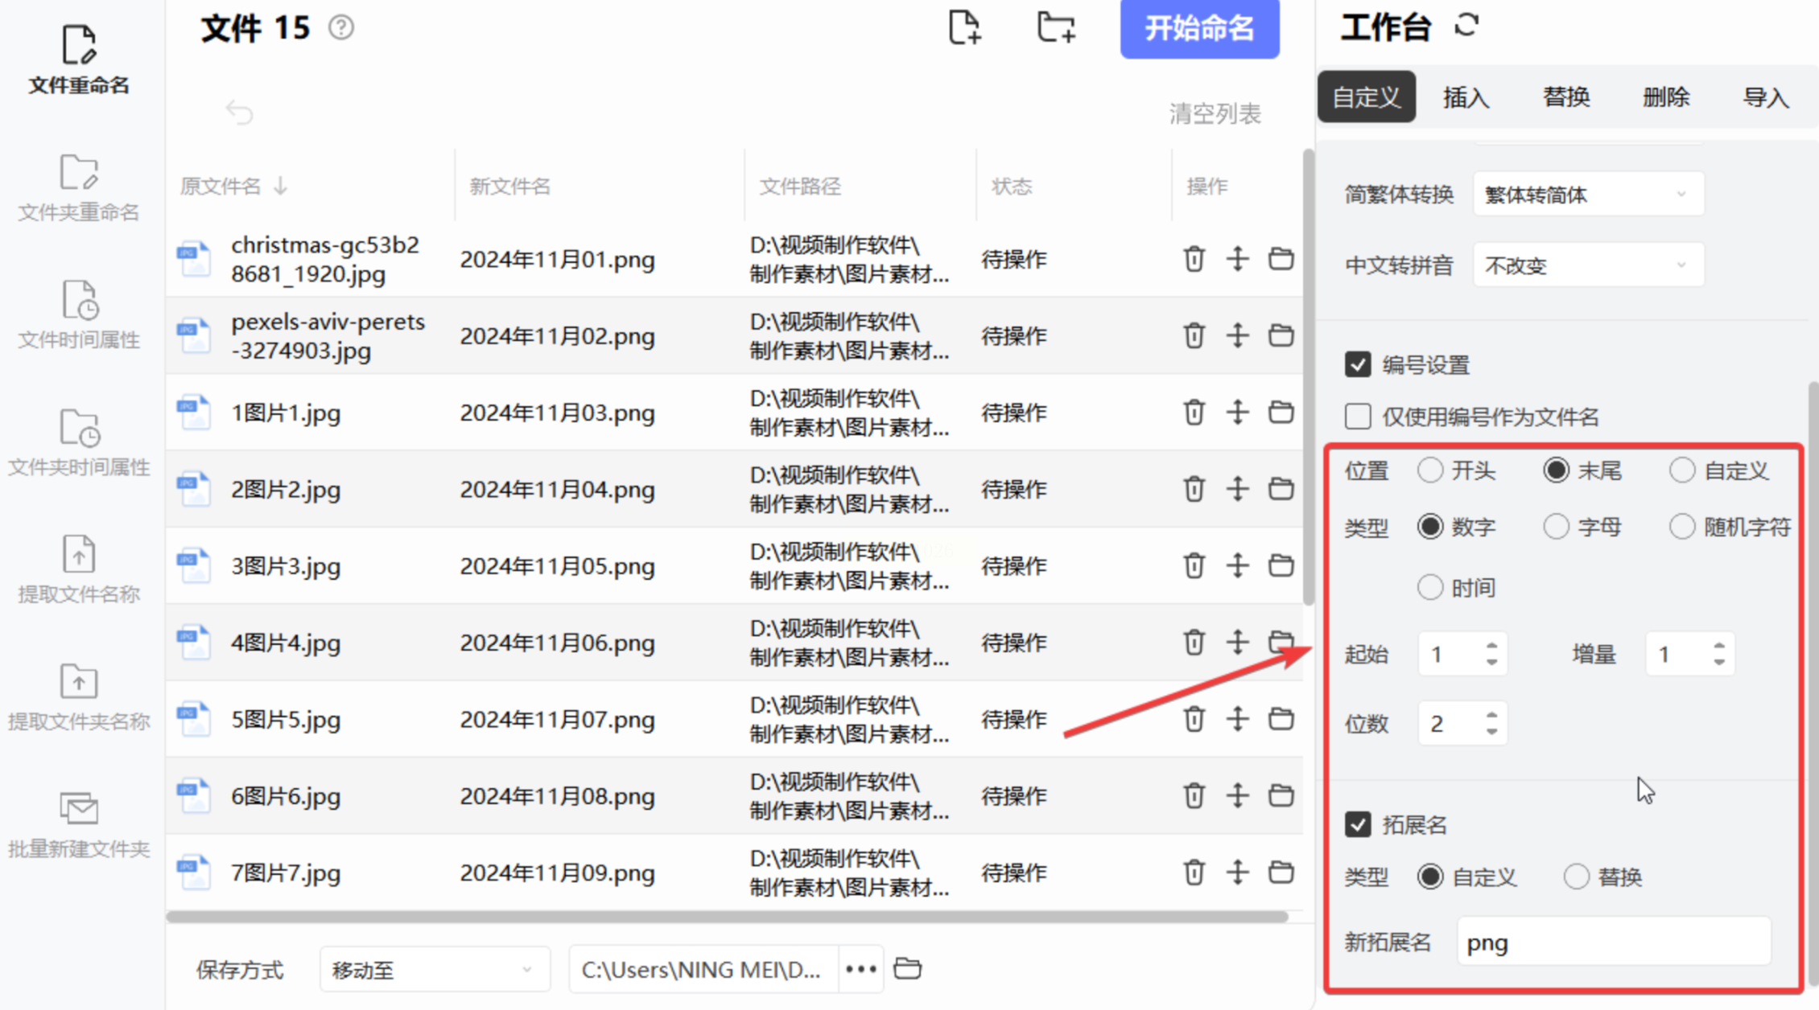Open folder of christmas-gc53b28681_1920.jpg row
Screen dimensions: 1819x1010
1281,259
